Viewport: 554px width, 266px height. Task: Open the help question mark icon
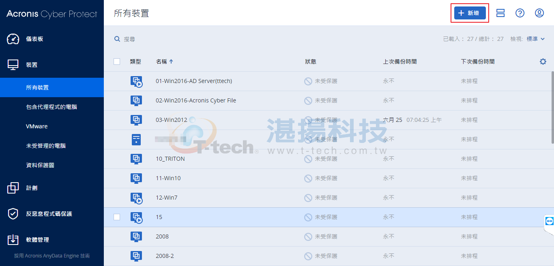[520, 13]
